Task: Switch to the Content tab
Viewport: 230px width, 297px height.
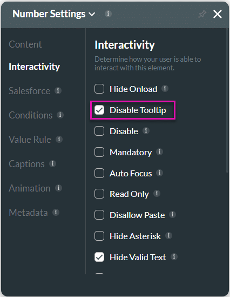Action: coord(25,44)
